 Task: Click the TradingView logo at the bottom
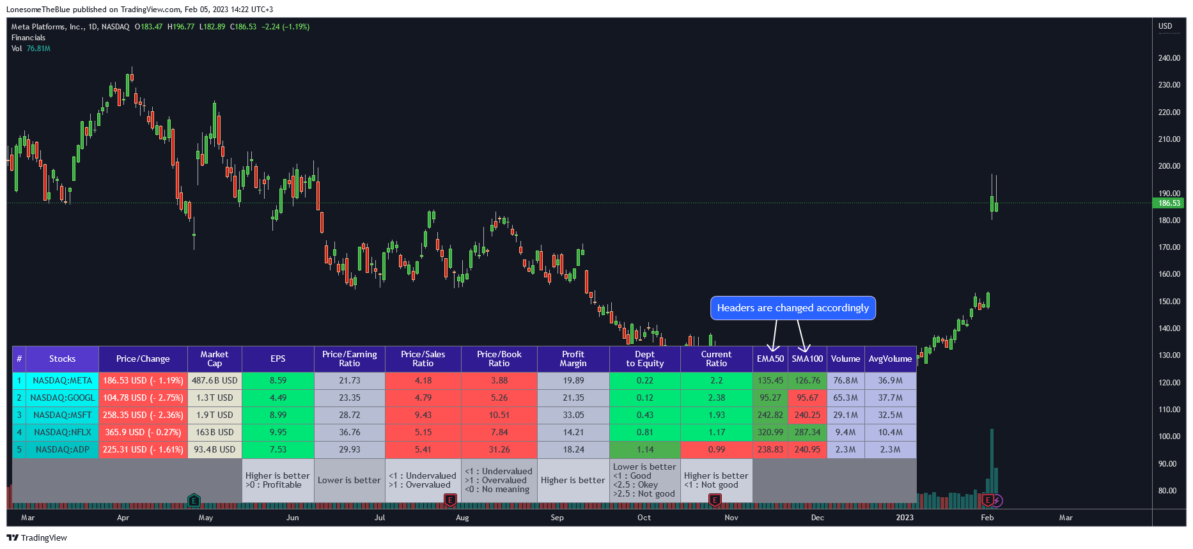click(37, 537)
